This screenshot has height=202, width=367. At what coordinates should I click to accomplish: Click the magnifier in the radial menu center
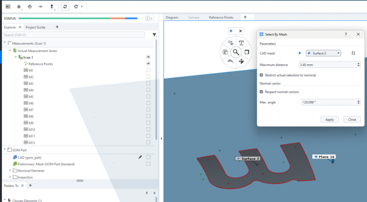(236, 52)
